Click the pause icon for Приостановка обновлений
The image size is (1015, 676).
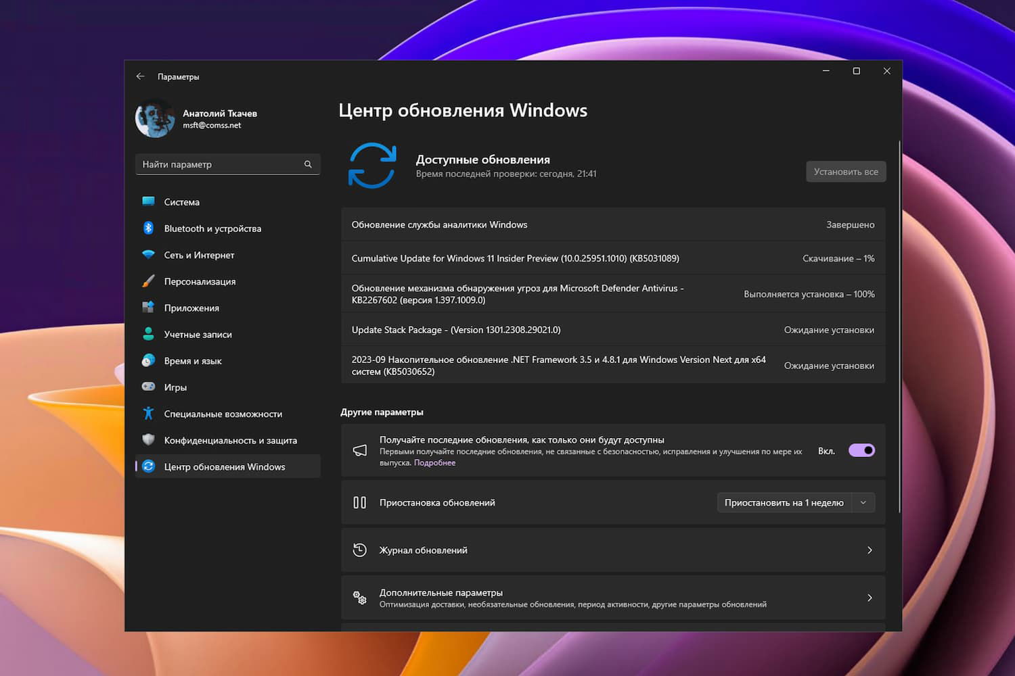coord(360,502)
